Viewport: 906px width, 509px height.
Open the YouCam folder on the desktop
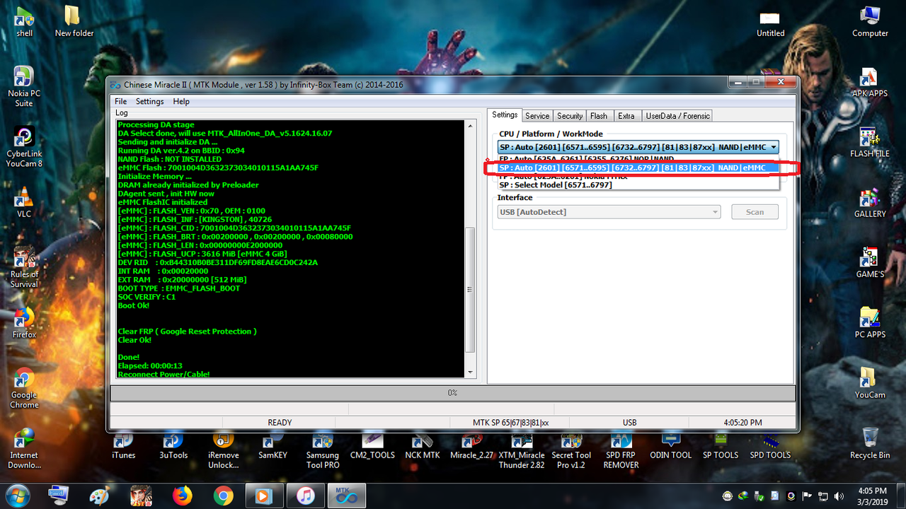[870, 383]
